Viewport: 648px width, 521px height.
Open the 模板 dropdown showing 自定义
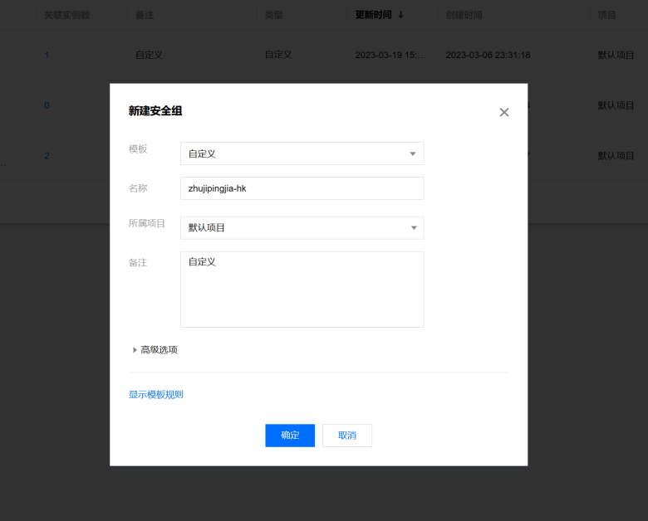(302, 153)
